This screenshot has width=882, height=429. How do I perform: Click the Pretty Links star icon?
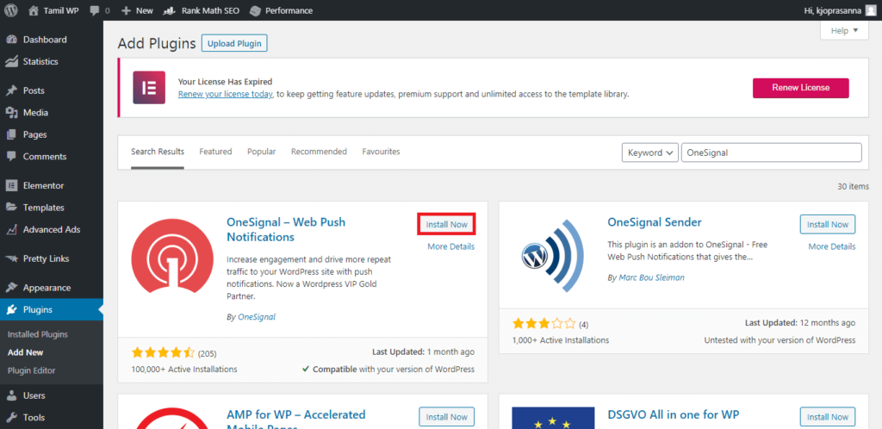(11, 258)
